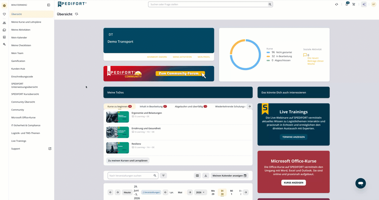This screenshot has height=200, width=379.
Task: Go to next month arrow after Mai
Action: point(190,192)
